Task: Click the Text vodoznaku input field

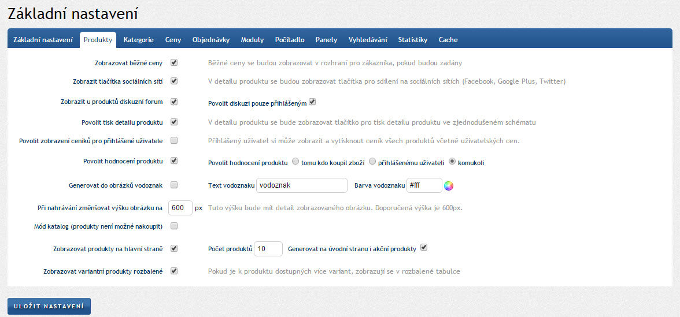Action: point(301,186)
